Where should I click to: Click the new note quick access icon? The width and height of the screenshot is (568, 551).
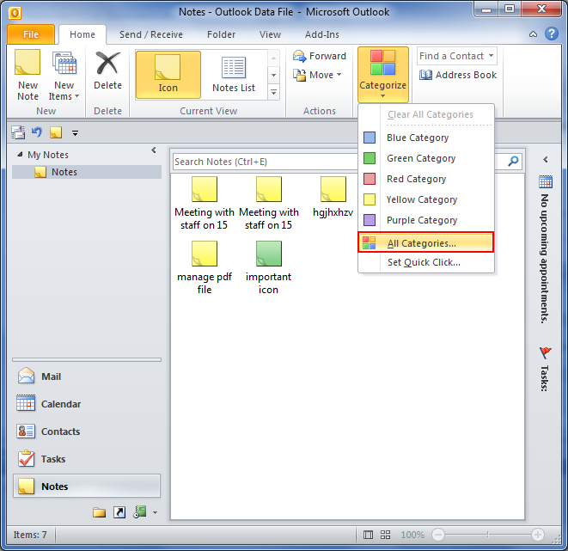pos(56,132)
